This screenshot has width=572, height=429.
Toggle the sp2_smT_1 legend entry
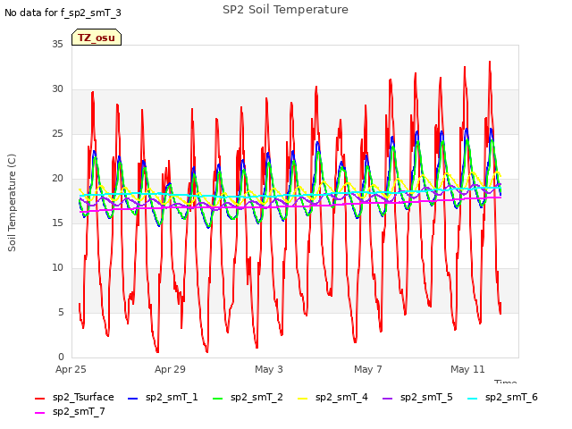pos(163,397)
